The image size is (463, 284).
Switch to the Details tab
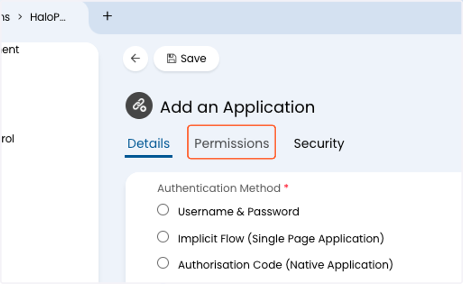[x=149, y=144]
